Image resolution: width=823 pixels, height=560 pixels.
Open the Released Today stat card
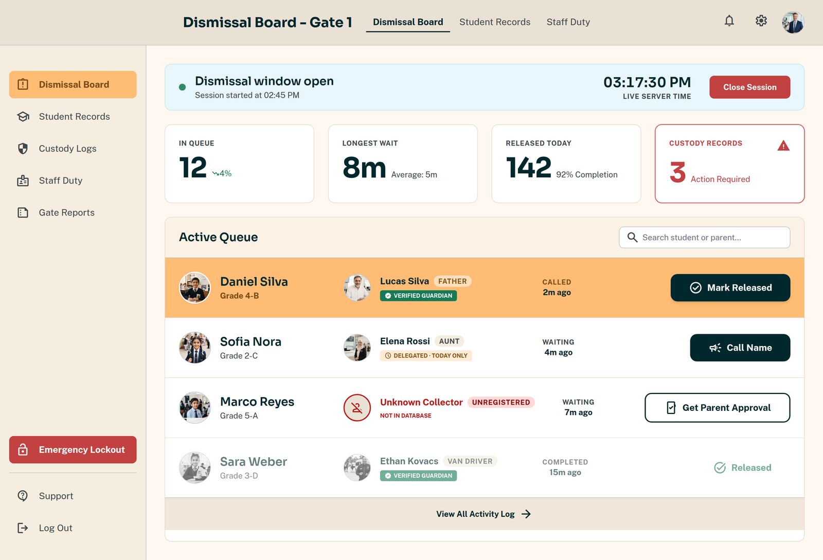click(x=566, y=164)
